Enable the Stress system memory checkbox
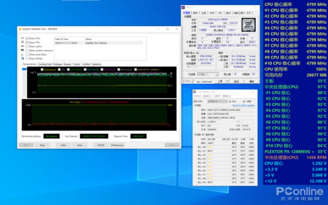328x205 pixels. coord(27,50)
